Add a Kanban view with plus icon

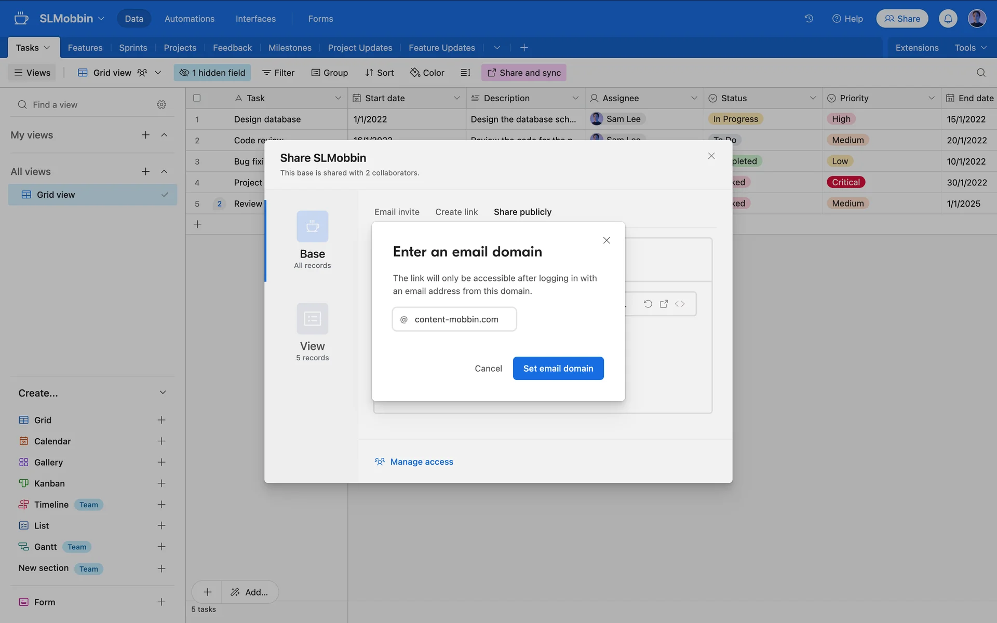pyautogui.click(x=161, y=483)
